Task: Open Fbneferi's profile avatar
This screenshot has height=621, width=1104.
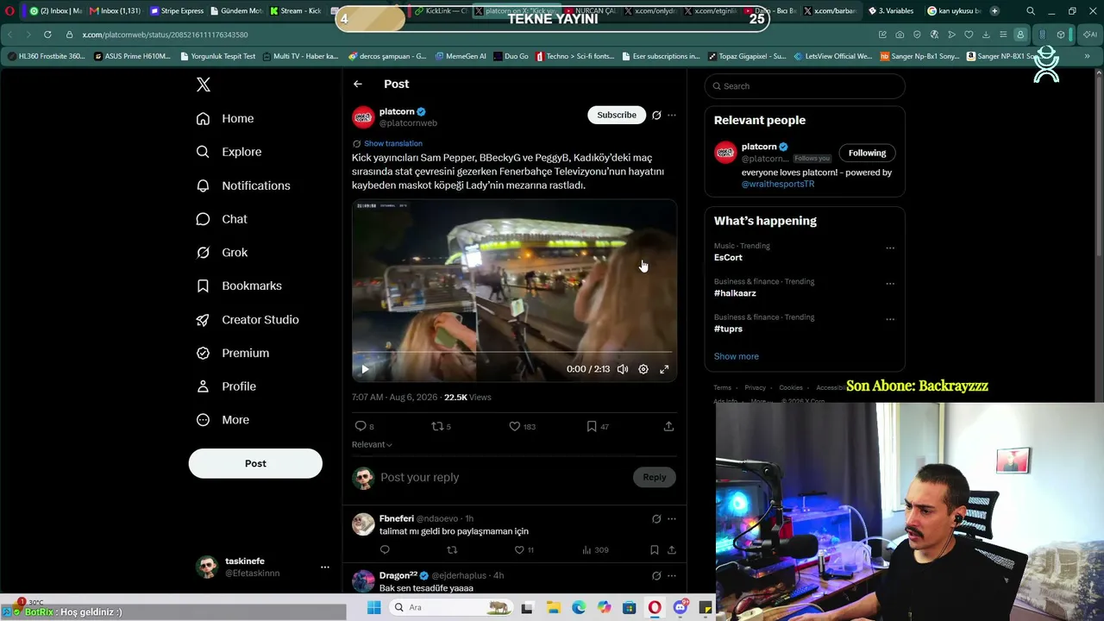Action: click(363, 524)
